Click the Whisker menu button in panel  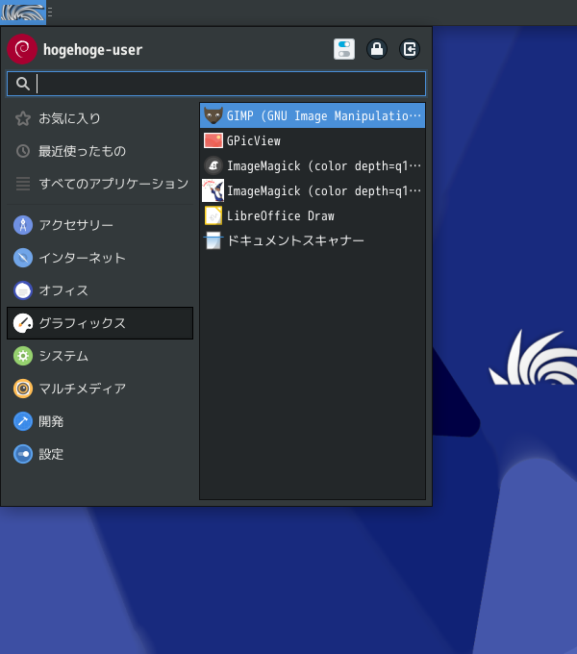coord(23,13)
